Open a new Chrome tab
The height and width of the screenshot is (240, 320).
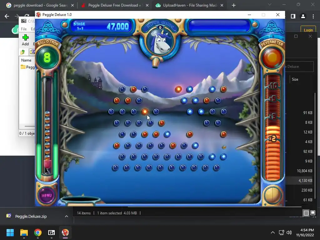click(234, 6)
